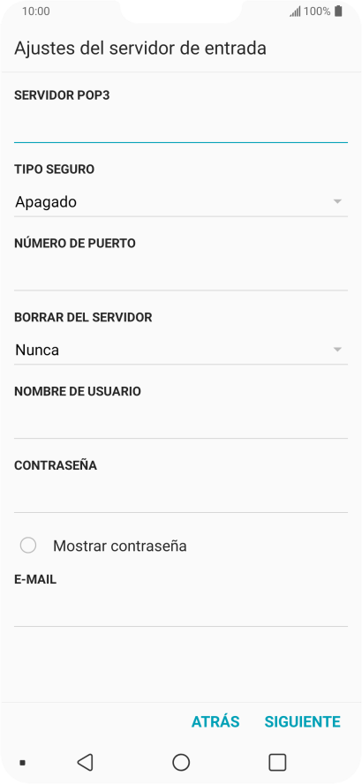Tap the battery icon in status bar
Image resolution: width=362 pixels, height=784 pixels.
click(x=338, y=11)
